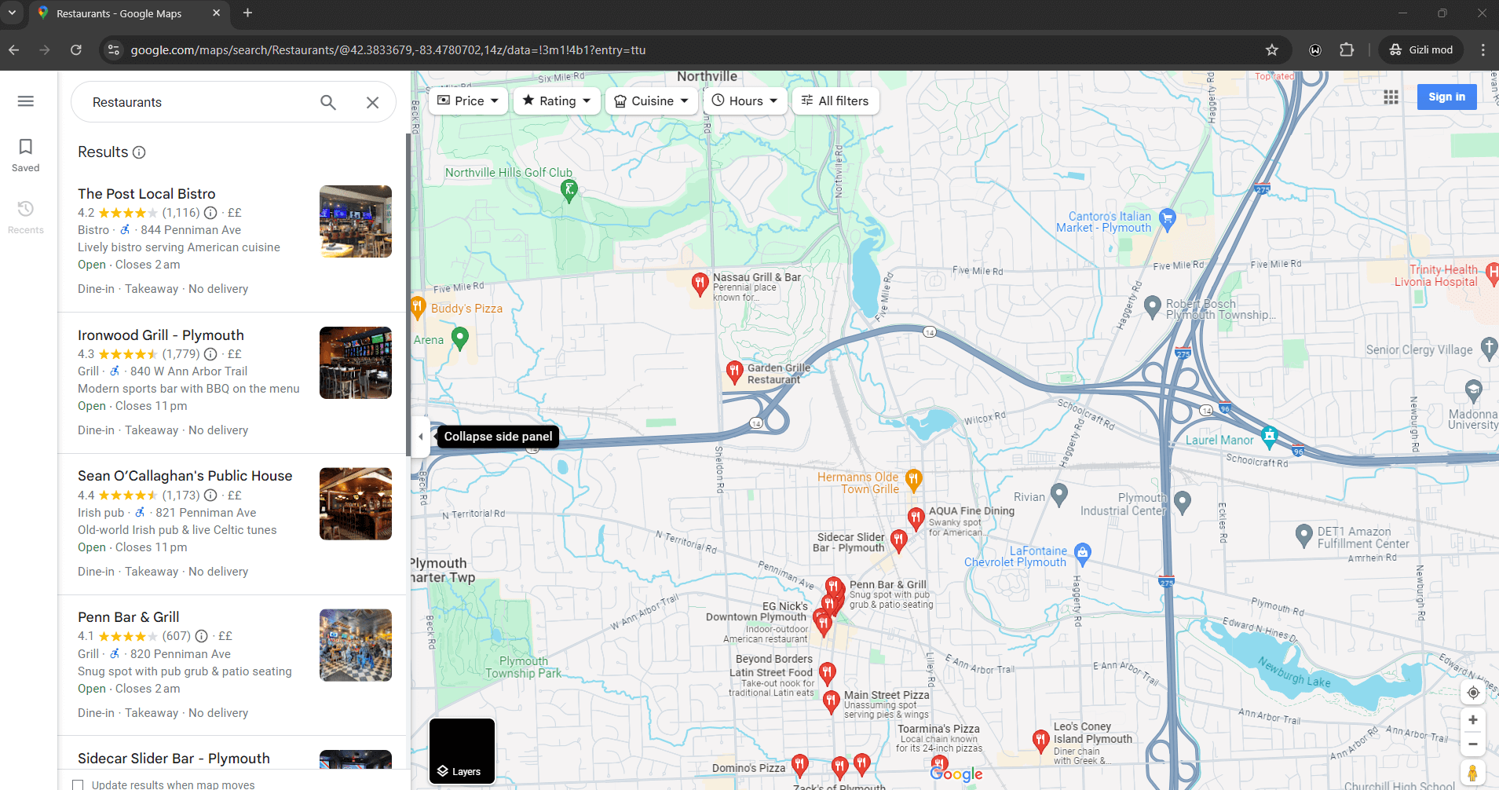Expand the Rating filter dropdown
Screen dimensions: 1499x790
(x=557, y=101)
